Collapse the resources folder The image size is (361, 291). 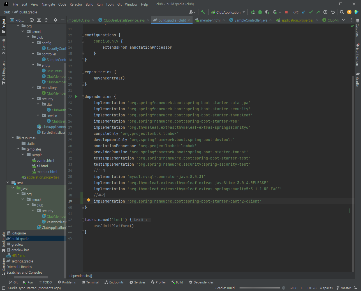(13, 138)
